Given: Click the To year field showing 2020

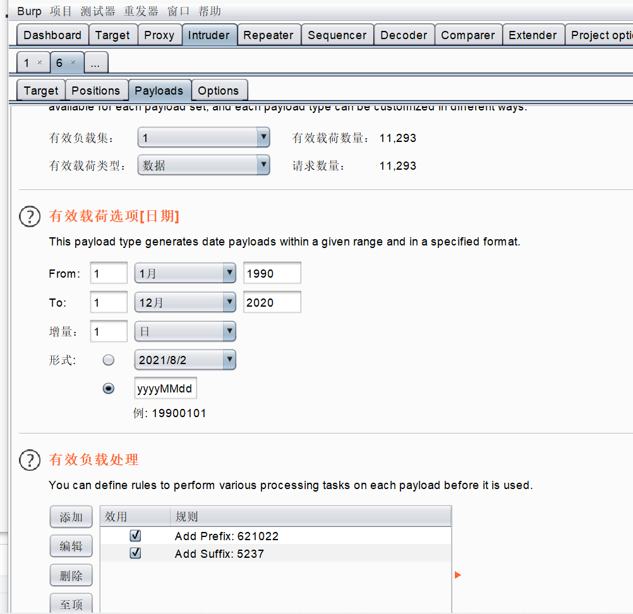Looking at the screenshot, I should pyautogui.click(x=272, y=302).
